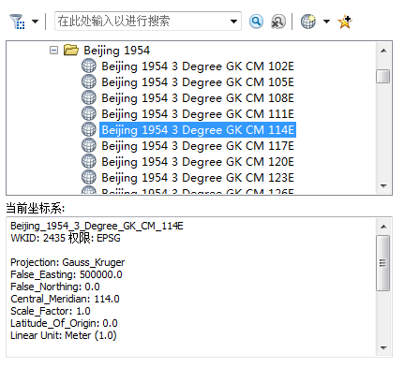The height and width of the screenshot is (368, 404).
Task: Click the globe icon beside CM 108E
Action: coord(89,97)
